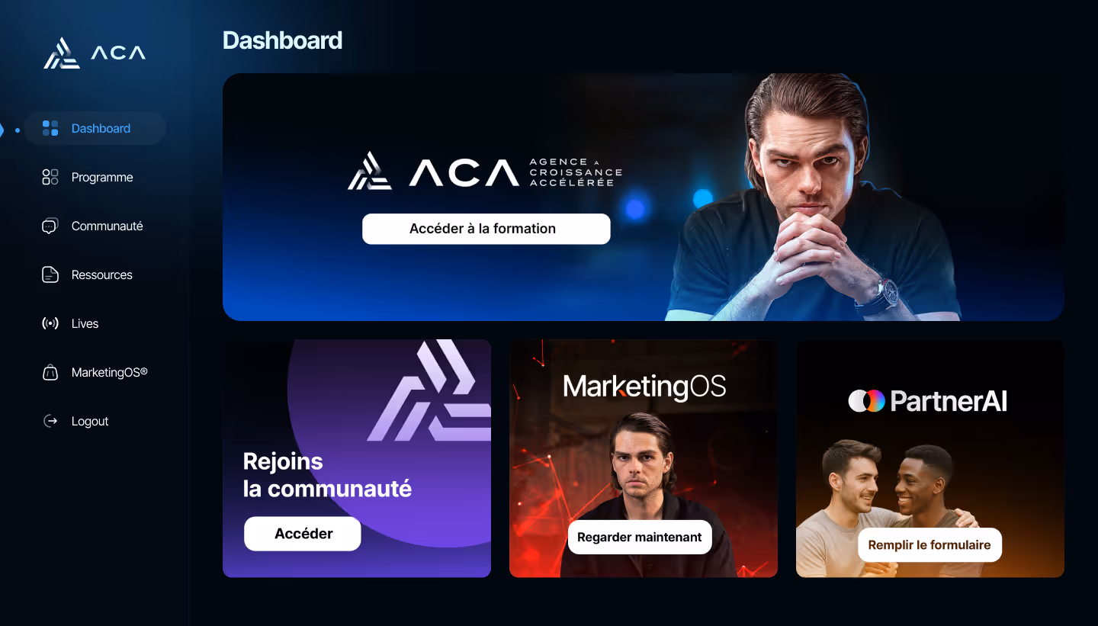Select the Logout text in sidebar

click(90, 421)
